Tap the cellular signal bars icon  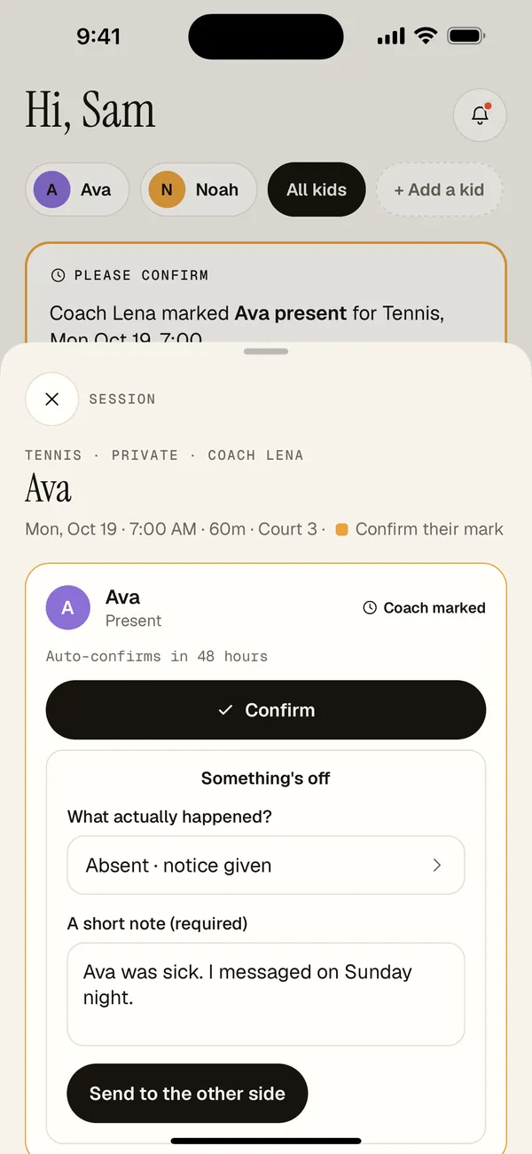pos(391,36)
